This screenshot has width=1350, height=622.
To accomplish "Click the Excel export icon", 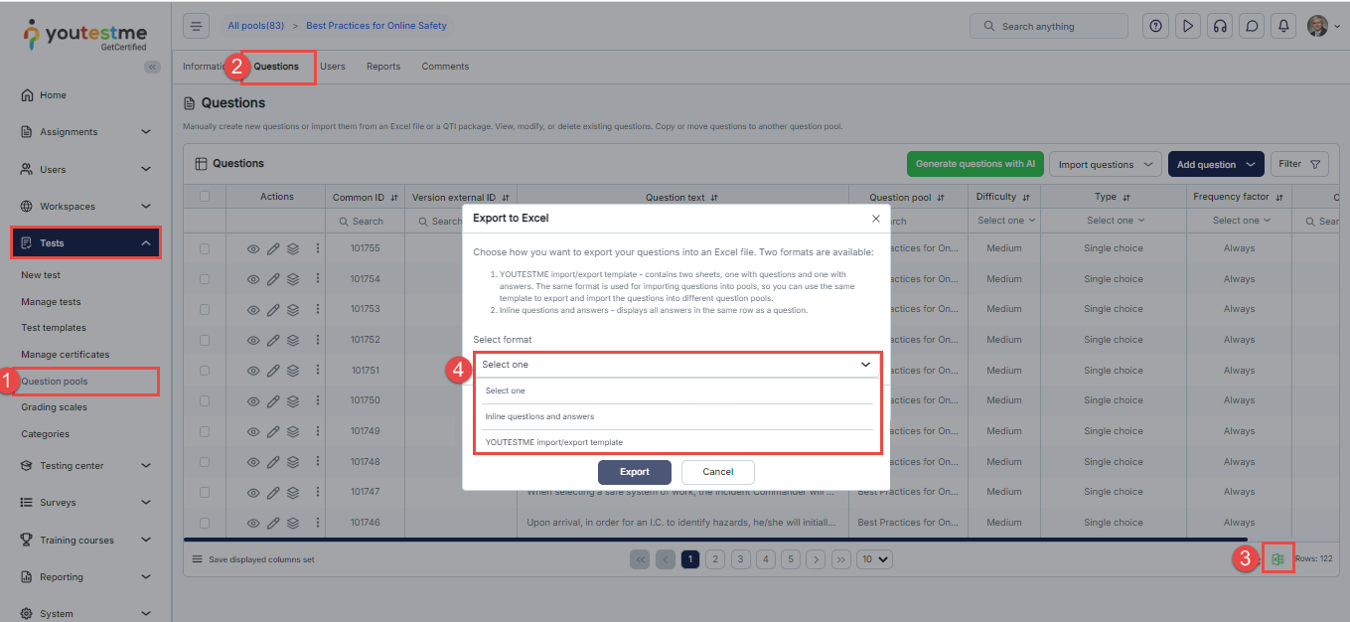I will coord(1277,559).
